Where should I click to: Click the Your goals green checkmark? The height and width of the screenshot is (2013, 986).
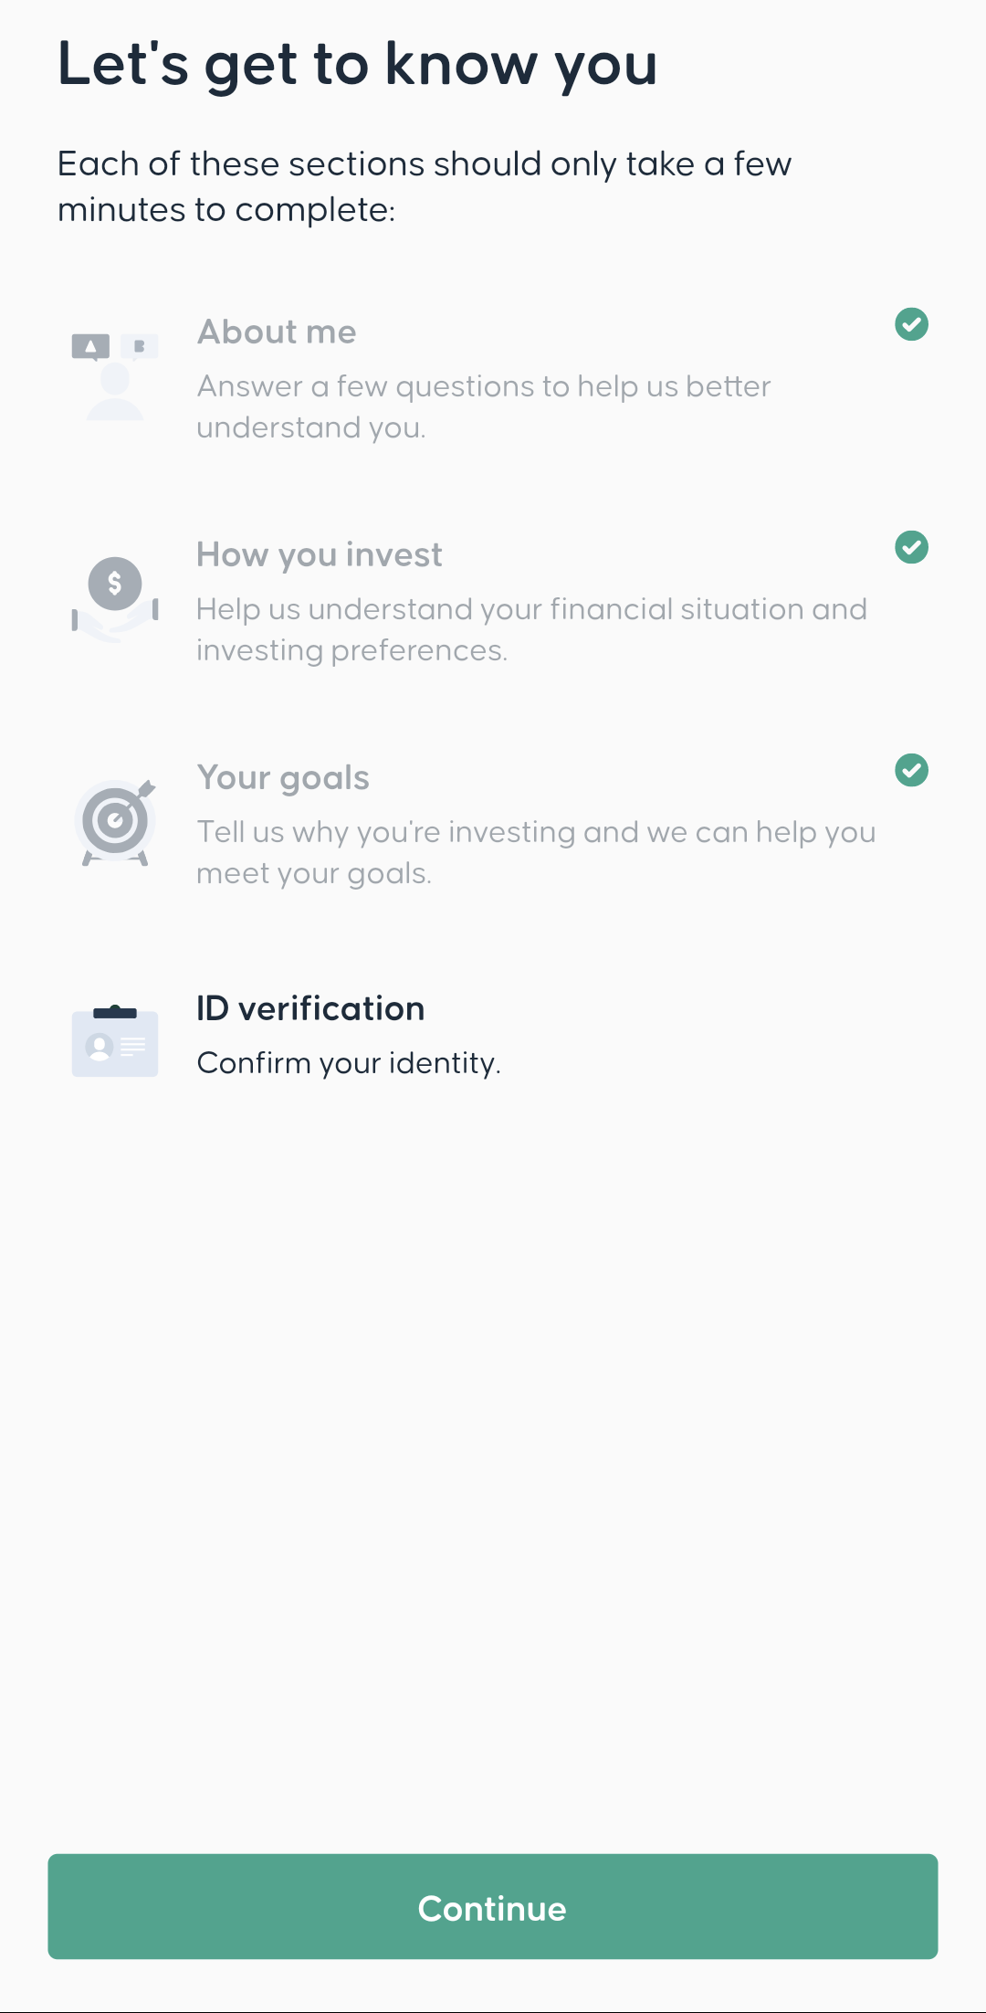911,770
